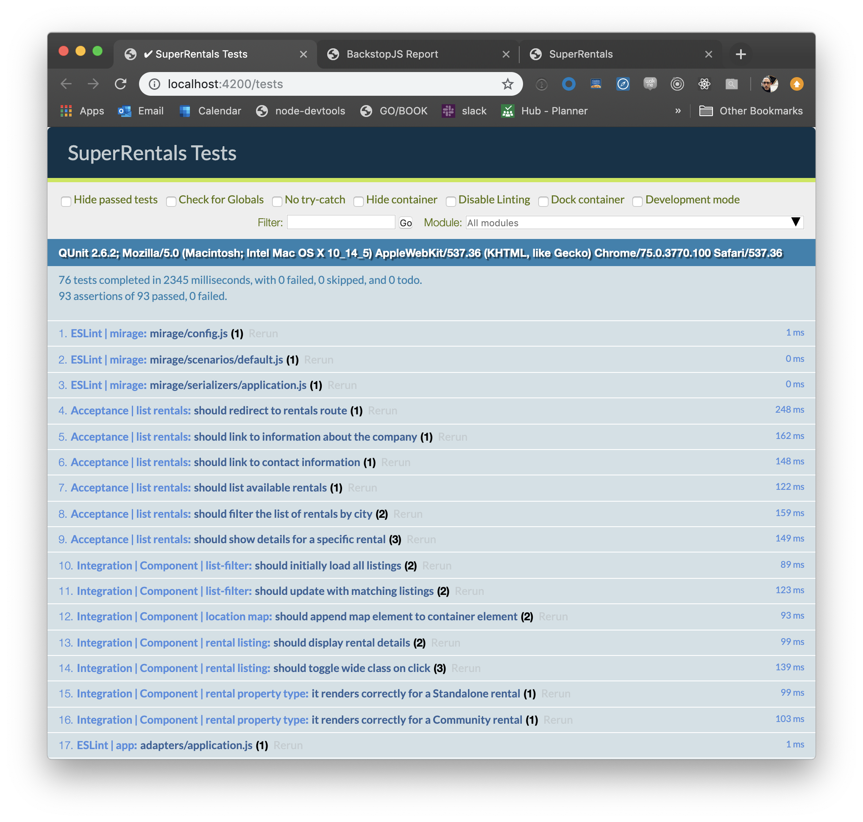Check the Development mode option

click(x=637, y=201)
